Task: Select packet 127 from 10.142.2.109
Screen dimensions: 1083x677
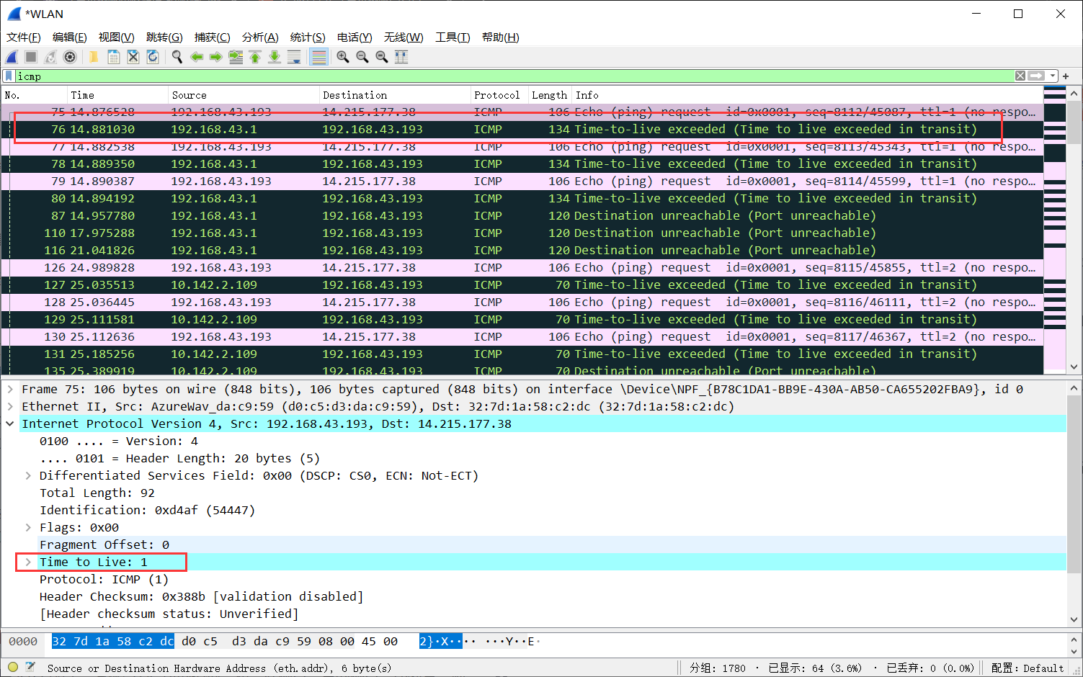Action: click(x=522, y=285)
